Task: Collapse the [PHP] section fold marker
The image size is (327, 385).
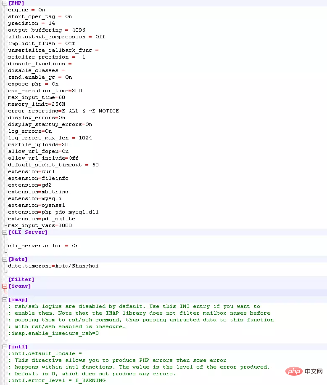Action: 5,3
